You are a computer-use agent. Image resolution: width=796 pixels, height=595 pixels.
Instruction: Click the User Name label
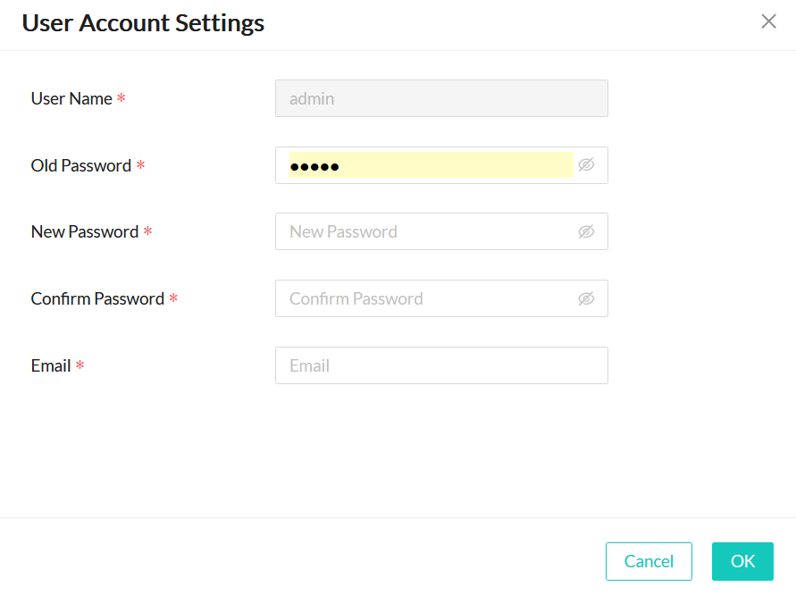tap(71, 98)
